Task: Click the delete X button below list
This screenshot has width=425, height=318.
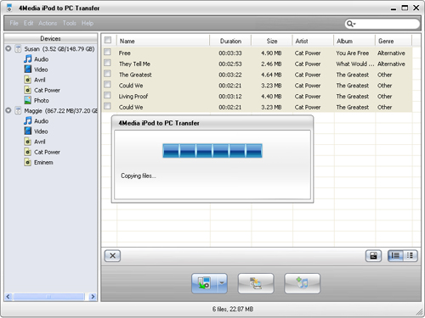Action: [112, 256]
